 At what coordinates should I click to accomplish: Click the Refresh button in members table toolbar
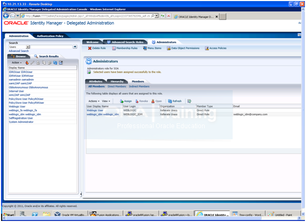[175, 101]
